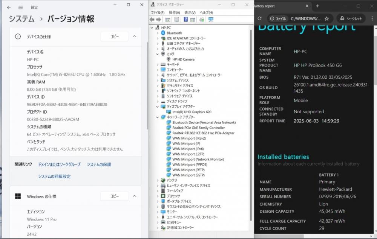
Task: Select WAN Miniport (SSTP)
Action: [185, 175]
